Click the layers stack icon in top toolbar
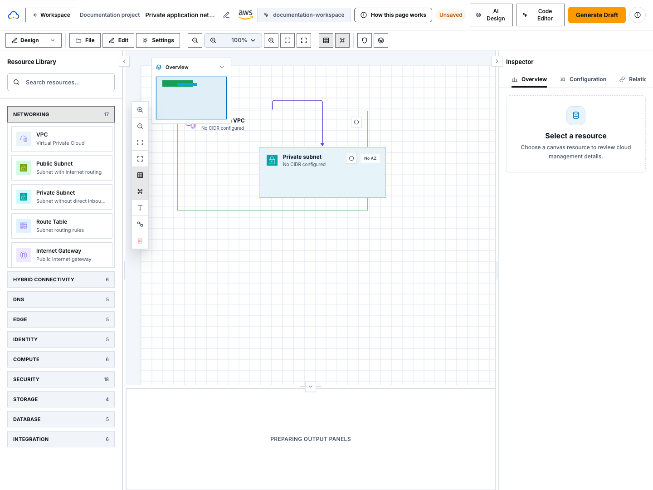The width and height of the screenshot is (653, 490). pos(381,40)
